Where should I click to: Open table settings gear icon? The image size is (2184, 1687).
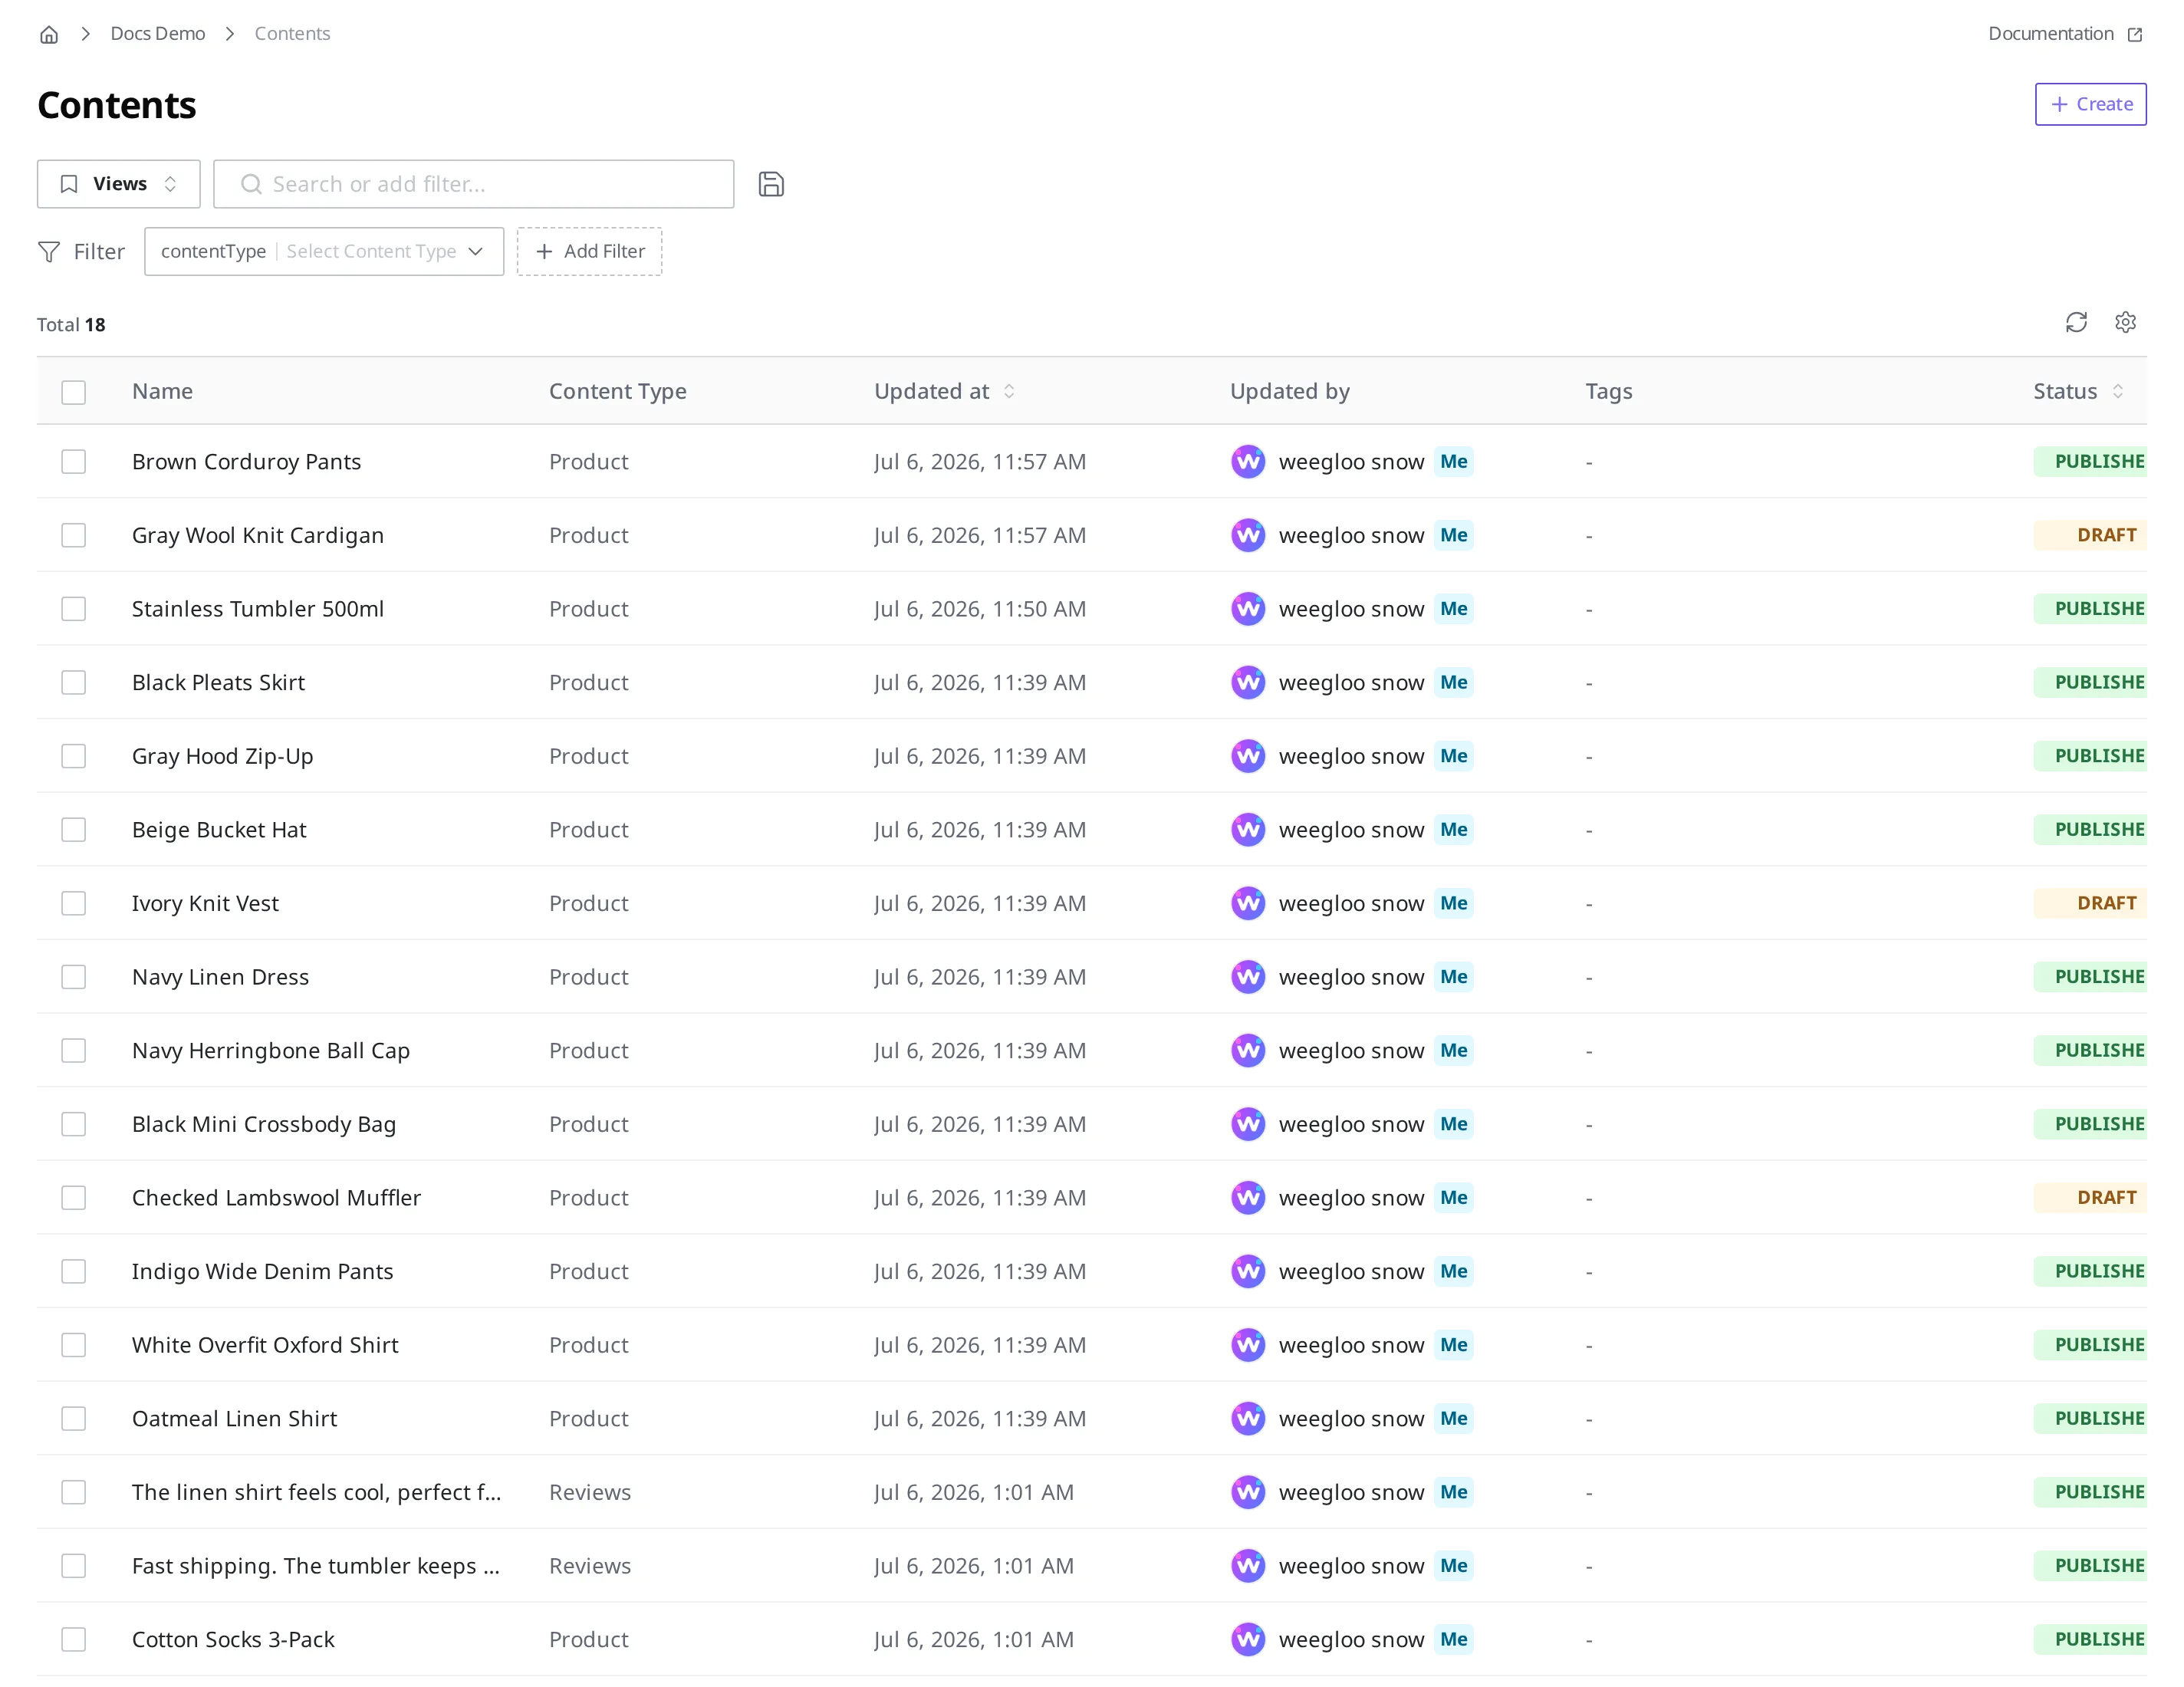[2125, 322]
